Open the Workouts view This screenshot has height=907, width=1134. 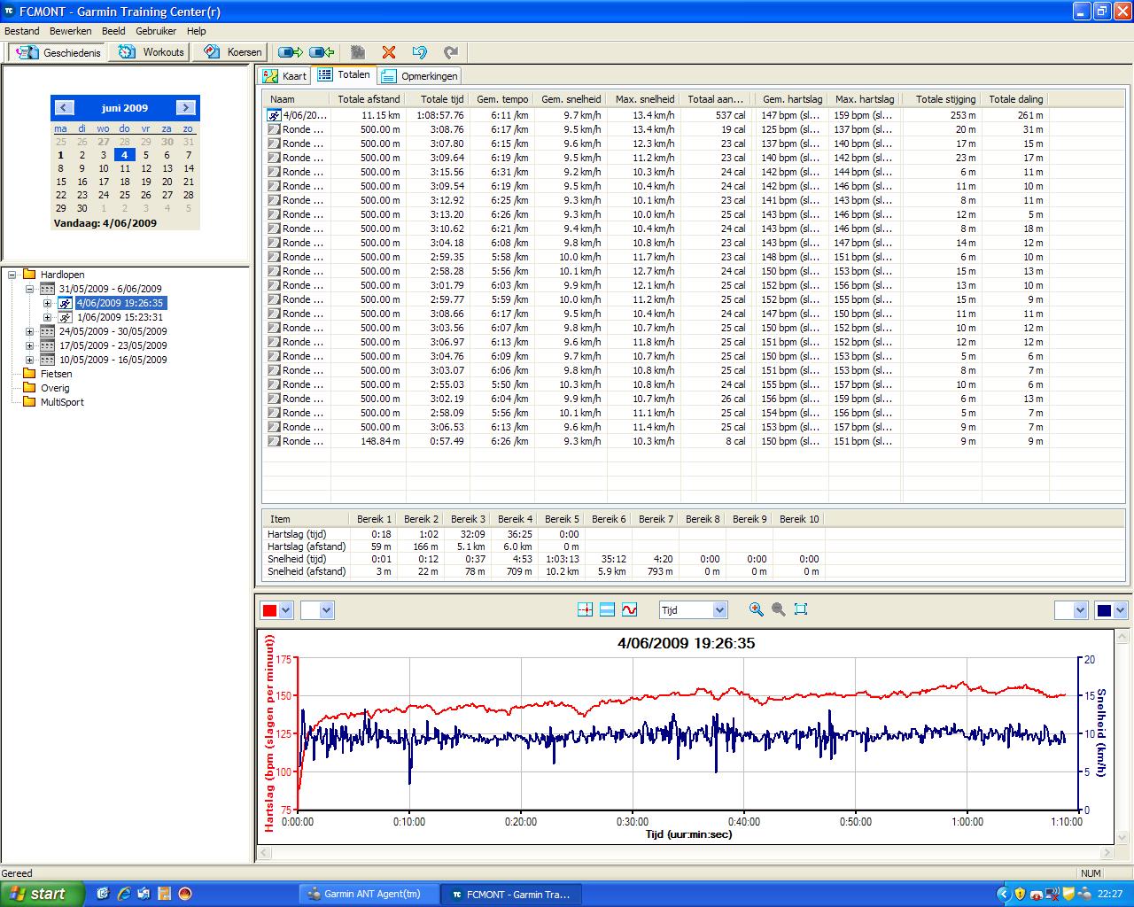click(x=151, y=52)
